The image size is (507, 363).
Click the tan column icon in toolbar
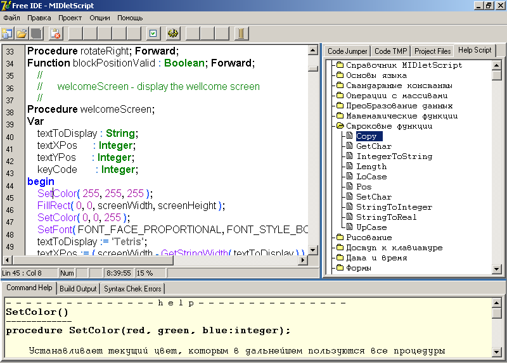click(x=241, y=33)
